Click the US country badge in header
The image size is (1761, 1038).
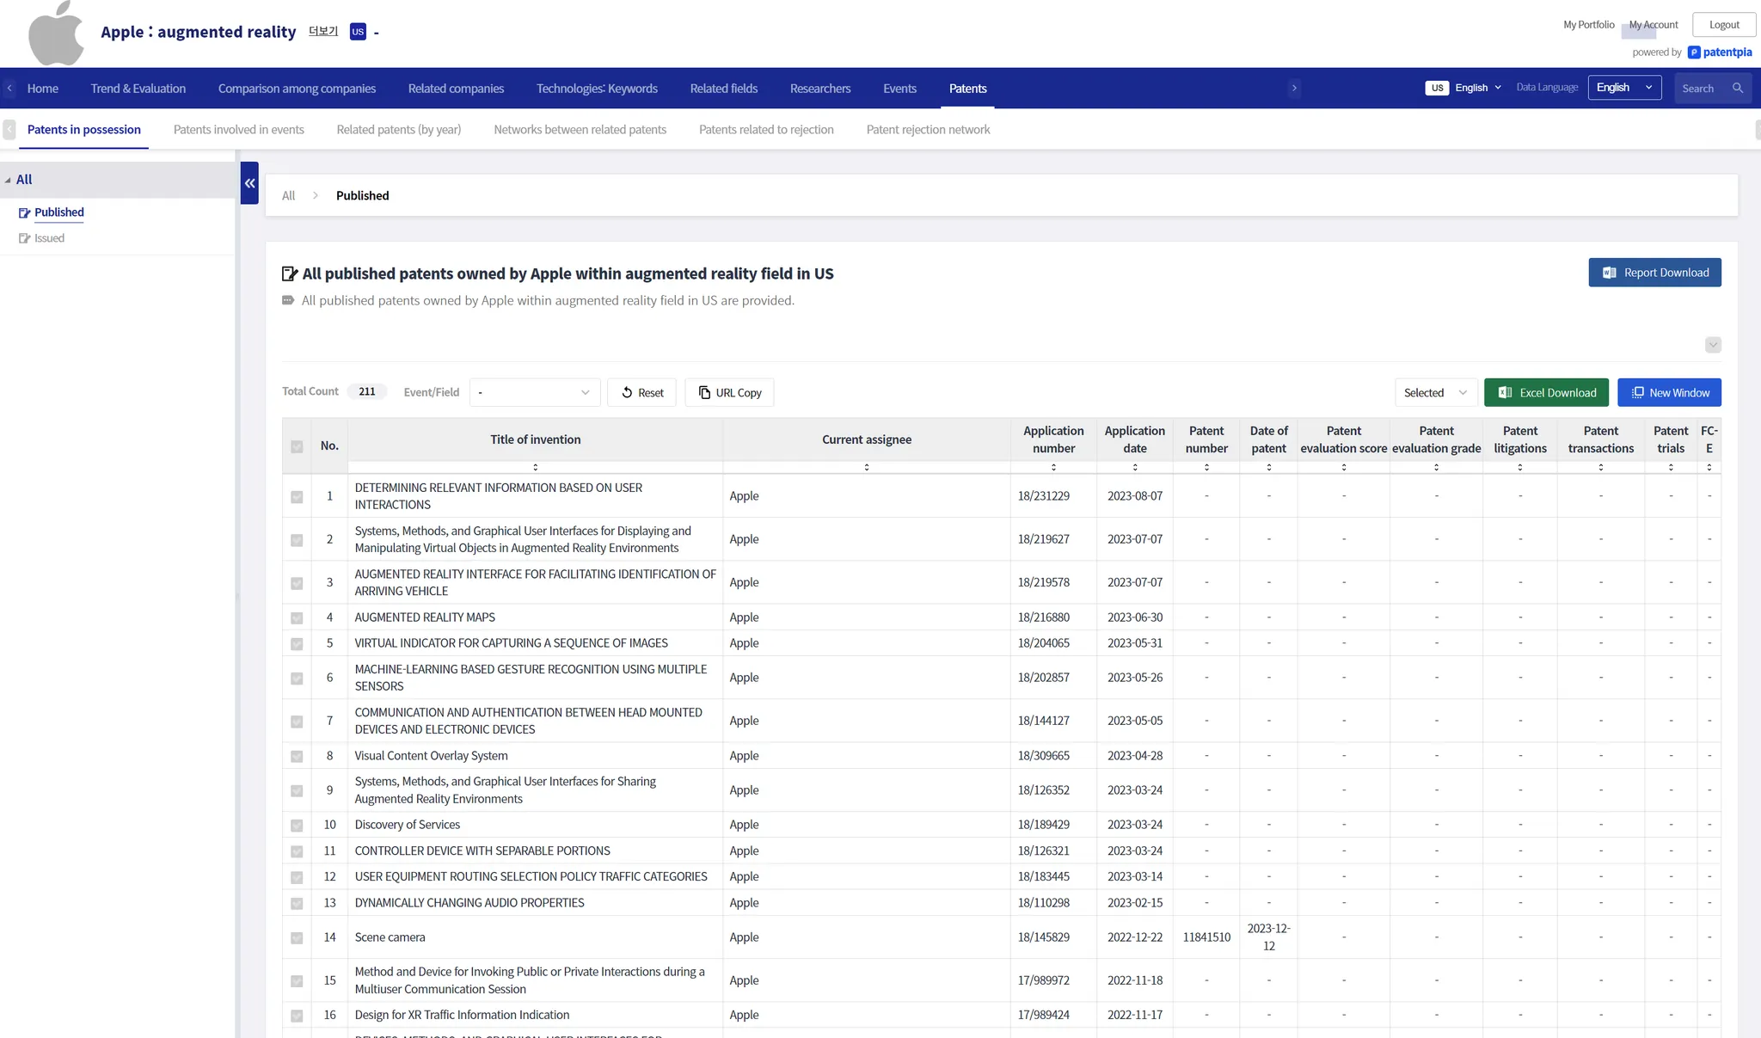(358, 32)
